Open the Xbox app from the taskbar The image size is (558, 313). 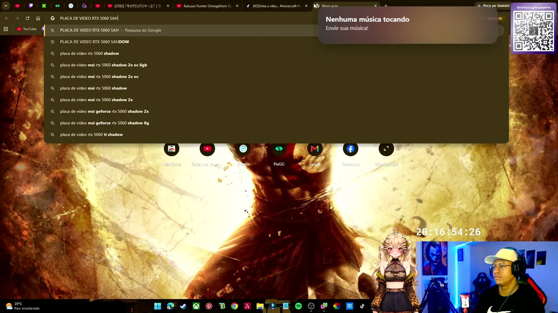(x=196, y=306)
